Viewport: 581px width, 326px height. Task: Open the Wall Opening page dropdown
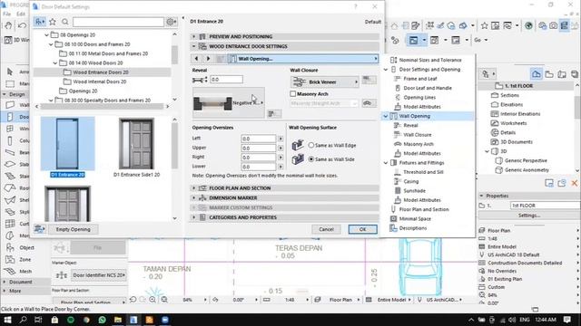303,59
